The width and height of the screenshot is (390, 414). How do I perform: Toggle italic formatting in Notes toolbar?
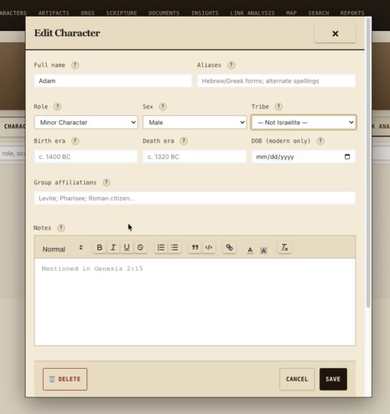[x=113, y=248]
